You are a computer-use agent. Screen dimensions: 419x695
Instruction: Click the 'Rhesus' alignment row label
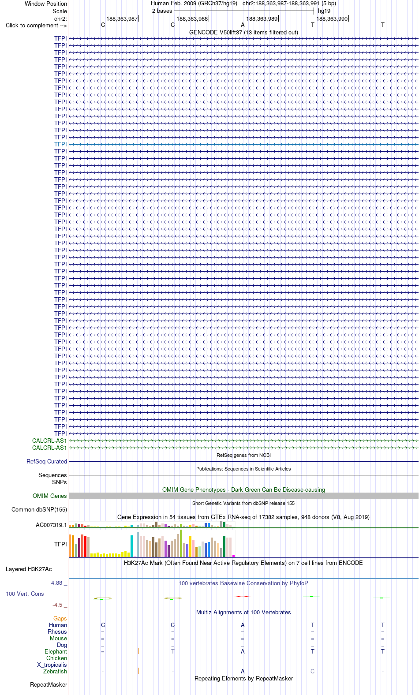click(x=57, y=631)
